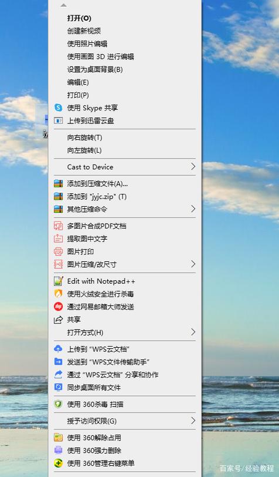The image size is (279, 477).
Task: Select 多图片合成PDF文档 entry
Action: (x=97, y=226)
